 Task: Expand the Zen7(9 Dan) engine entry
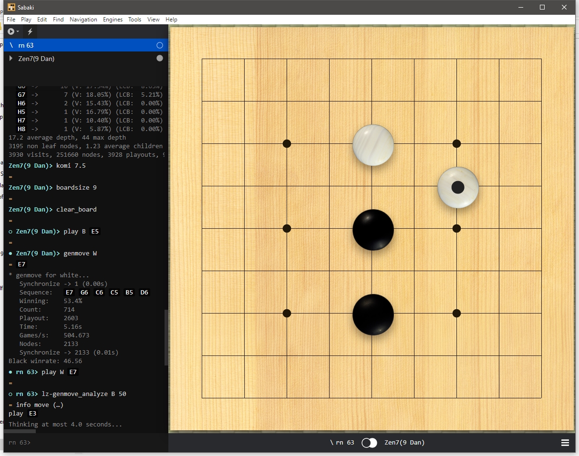click(x=11, y=59)
